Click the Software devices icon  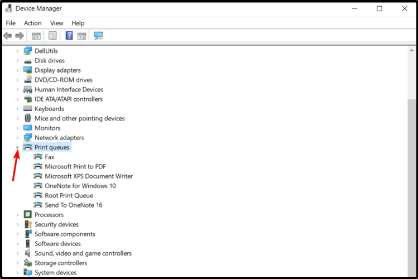pyautogui.click(x=28, y=243)
